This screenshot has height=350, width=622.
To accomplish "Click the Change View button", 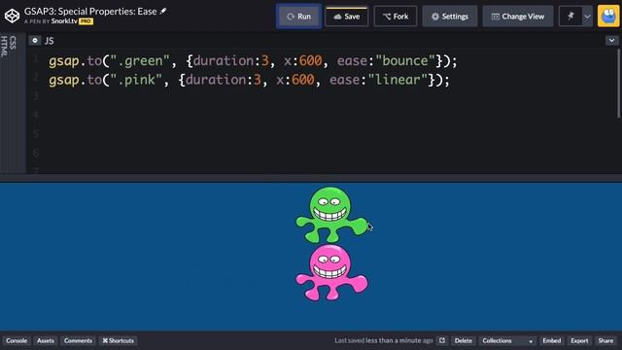I will click(518, 17).
